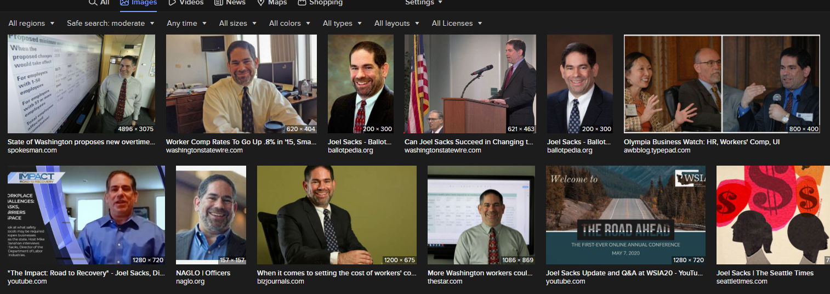Open the Seattle Times dollar-sign illustration
The image size is (830, 294).
point(773,215)
